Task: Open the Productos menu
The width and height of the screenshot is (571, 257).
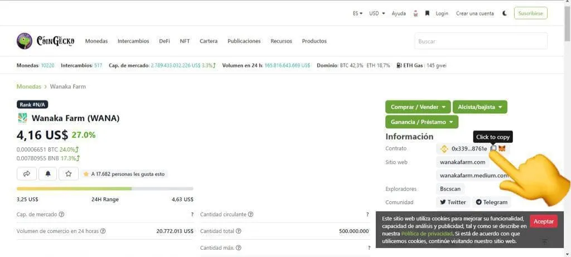Action: click(x=314, y=41)
